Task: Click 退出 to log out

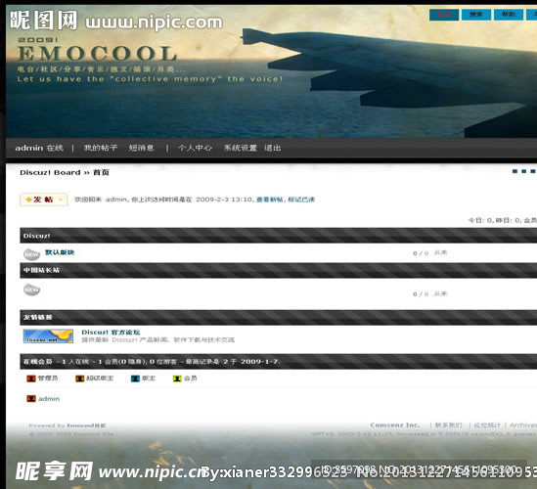Action: [273, 148]
